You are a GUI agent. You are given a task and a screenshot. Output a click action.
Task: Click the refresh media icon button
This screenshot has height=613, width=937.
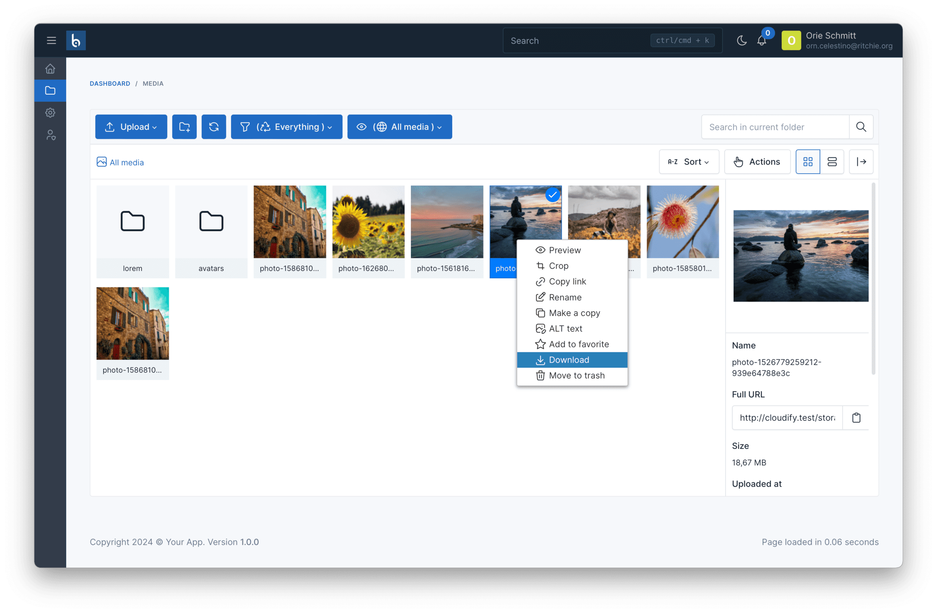click(214, 127)
